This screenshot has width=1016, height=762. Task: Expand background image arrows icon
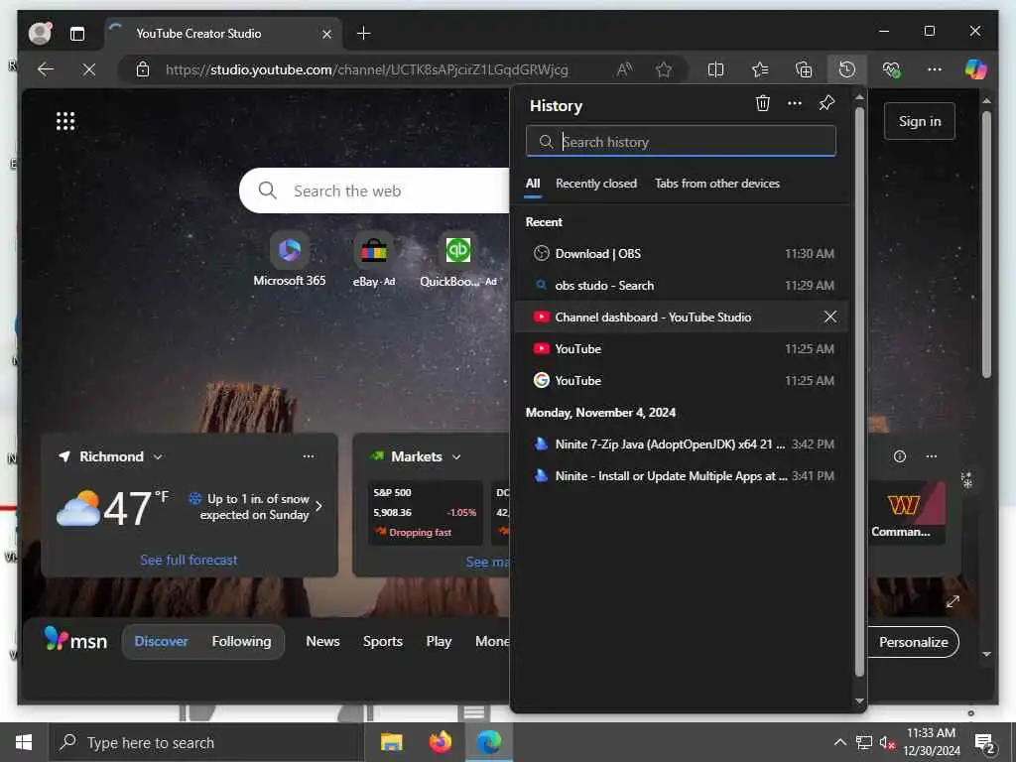click(952, 601)
